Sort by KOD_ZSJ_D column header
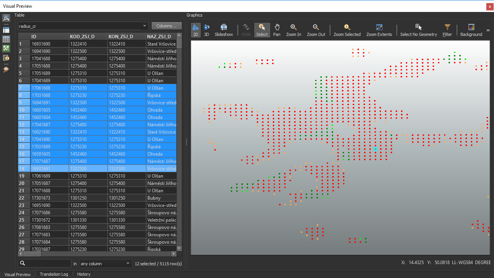494x278 pixels. (88, 36)
